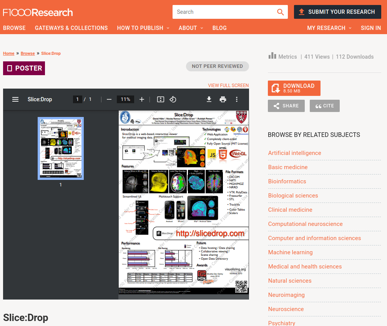387x326 pixels.
Task: Zoom in with the plus icon
Action: click(x=142, y=99)
